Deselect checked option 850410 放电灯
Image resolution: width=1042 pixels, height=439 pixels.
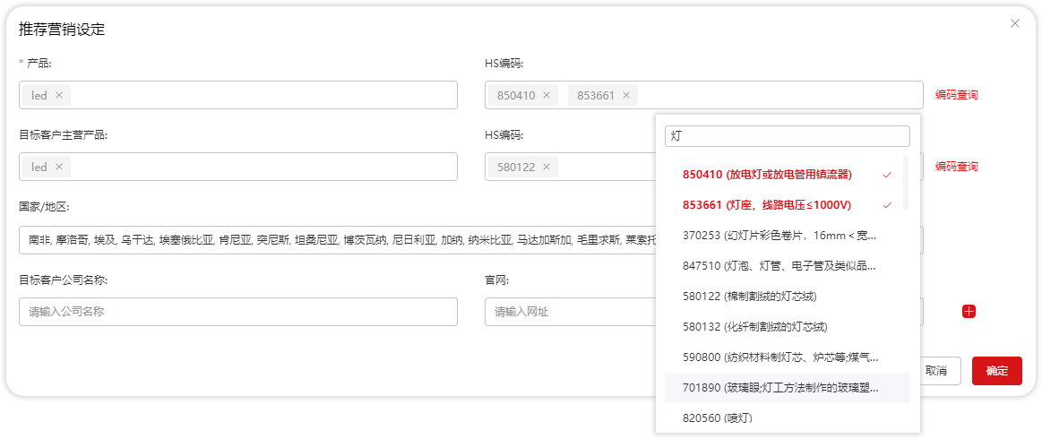[x=766, y=174]
